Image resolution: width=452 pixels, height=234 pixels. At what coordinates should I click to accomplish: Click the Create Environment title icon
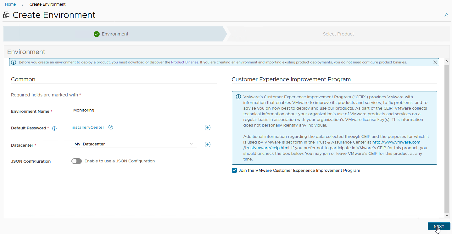pyautogui.click(x=6, y=15)
